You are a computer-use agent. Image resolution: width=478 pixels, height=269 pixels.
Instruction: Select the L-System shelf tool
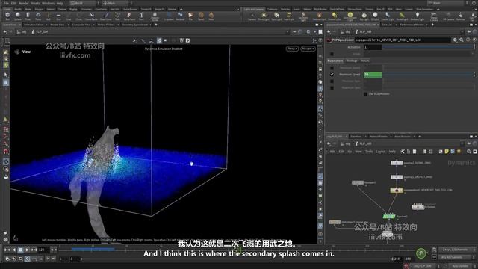(169, 16)
